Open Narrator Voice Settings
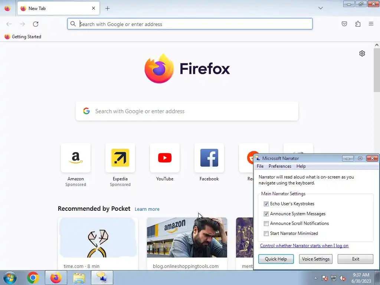 pyautogui.click(x=315, y=259)
